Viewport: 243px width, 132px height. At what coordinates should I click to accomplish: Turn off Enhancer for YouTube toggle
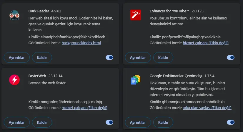click(231, 57)
